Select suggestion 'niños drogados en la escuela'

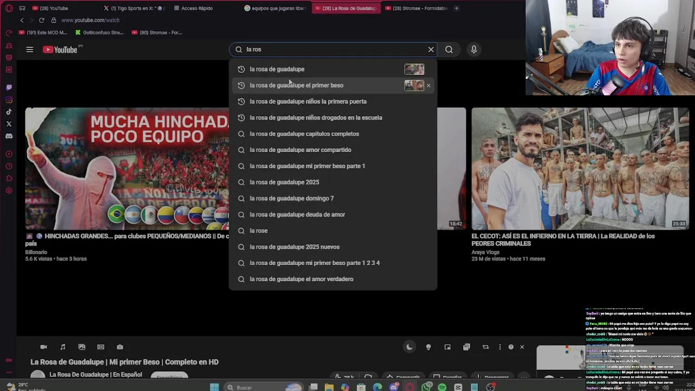(333, 117)
